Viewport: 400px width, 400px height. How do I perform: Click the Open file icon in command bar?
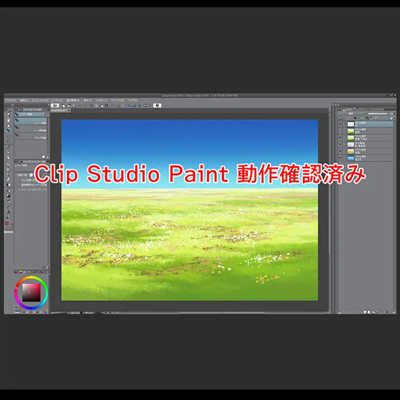click(x=69, y=105)
